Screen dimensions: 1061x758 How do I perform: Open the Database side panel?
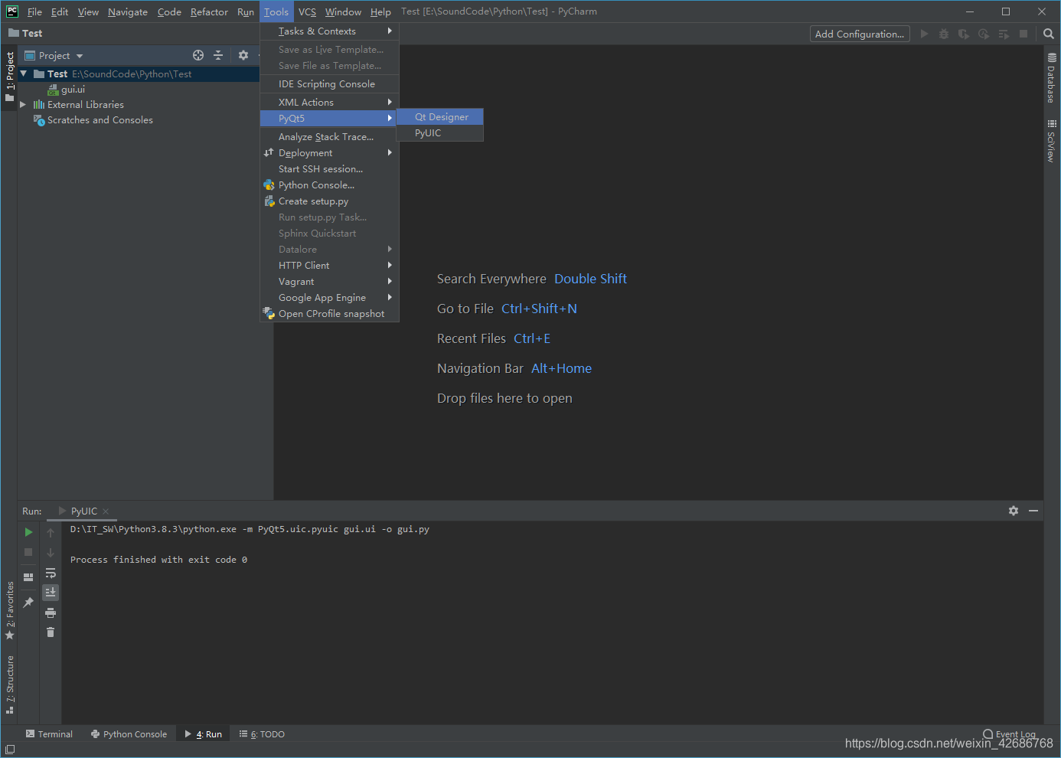pos(1052,77)
